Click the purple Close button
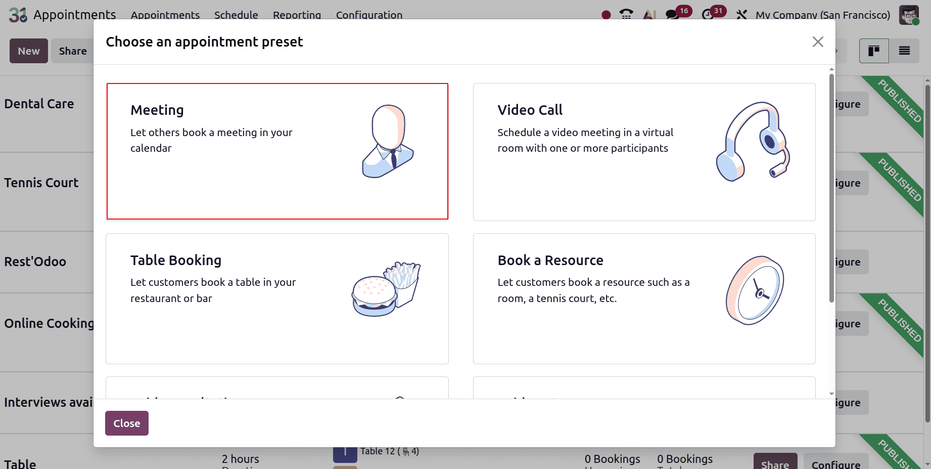Viewport: 931px width, 469px height. (127, 423)
